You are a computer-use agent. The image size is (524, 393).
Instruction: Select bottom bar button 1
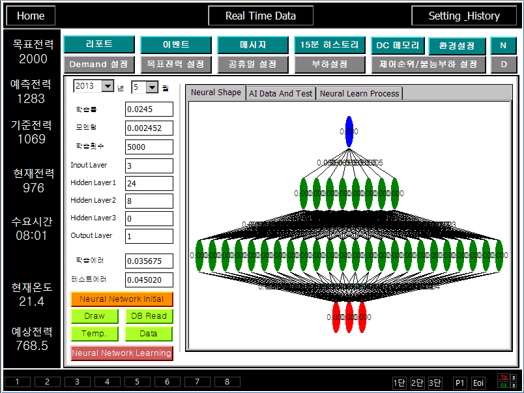tap(18, 382)
